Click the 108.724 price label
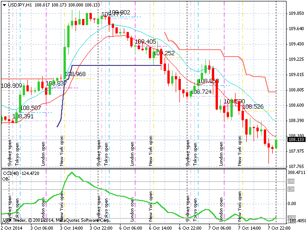 click(202, 92)
